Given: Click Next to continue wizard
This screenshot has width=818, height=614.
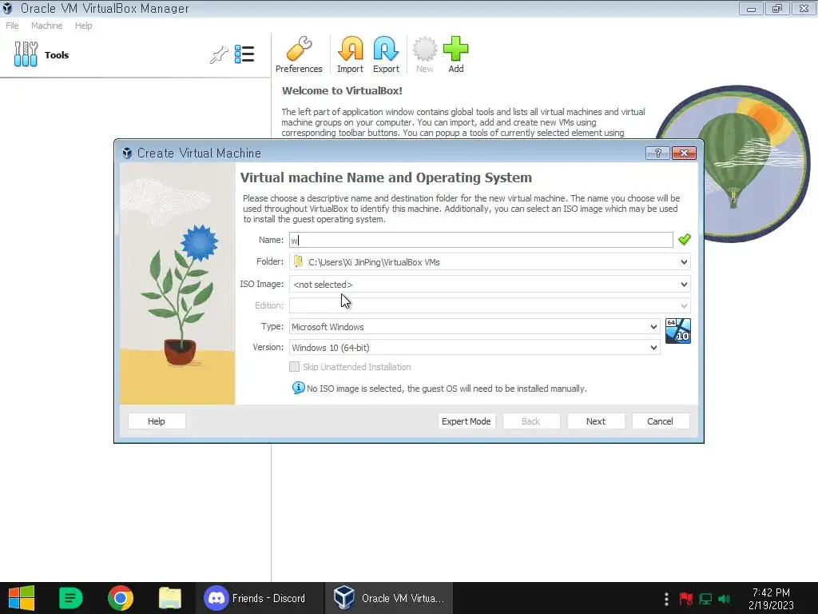Looking at the screenshot, I should 596,421.
